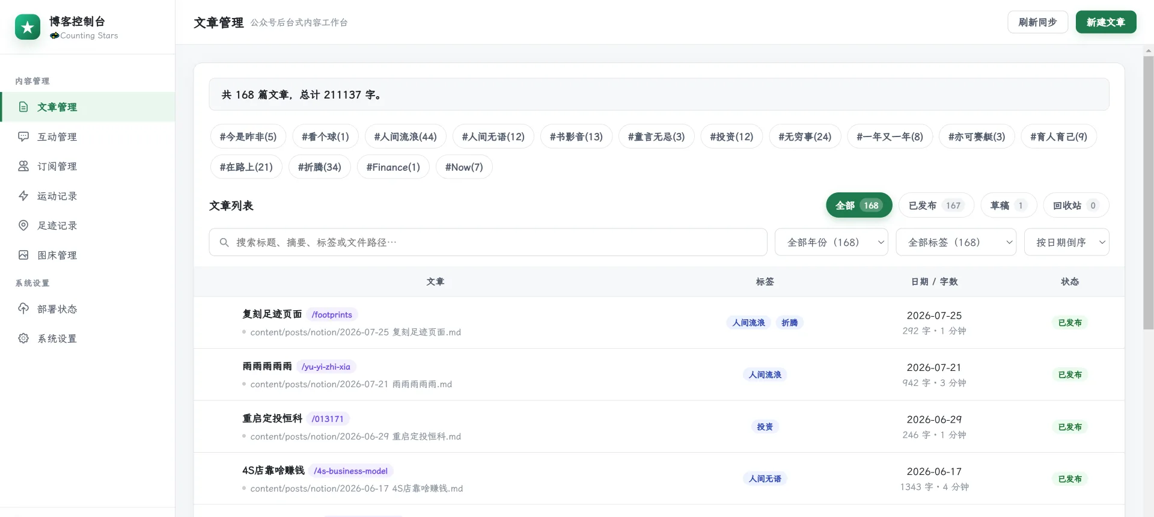This screenshot has height=517, width=1154.
Task: Click the /013171 slug badge
Action: (328, 418)
